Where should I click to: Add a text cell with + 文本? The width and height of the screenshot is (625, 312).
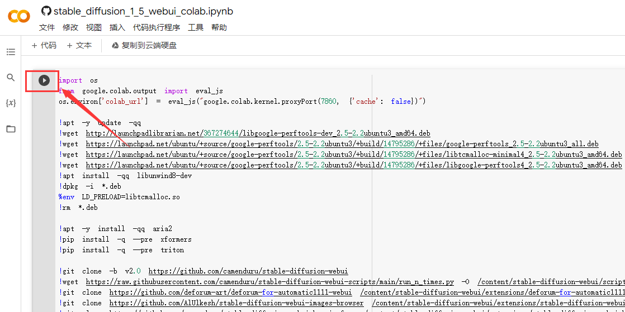(x=79, y=45)
